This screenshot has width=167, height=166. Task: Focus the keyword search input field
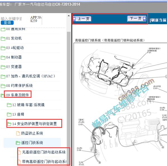pos(11,19)
